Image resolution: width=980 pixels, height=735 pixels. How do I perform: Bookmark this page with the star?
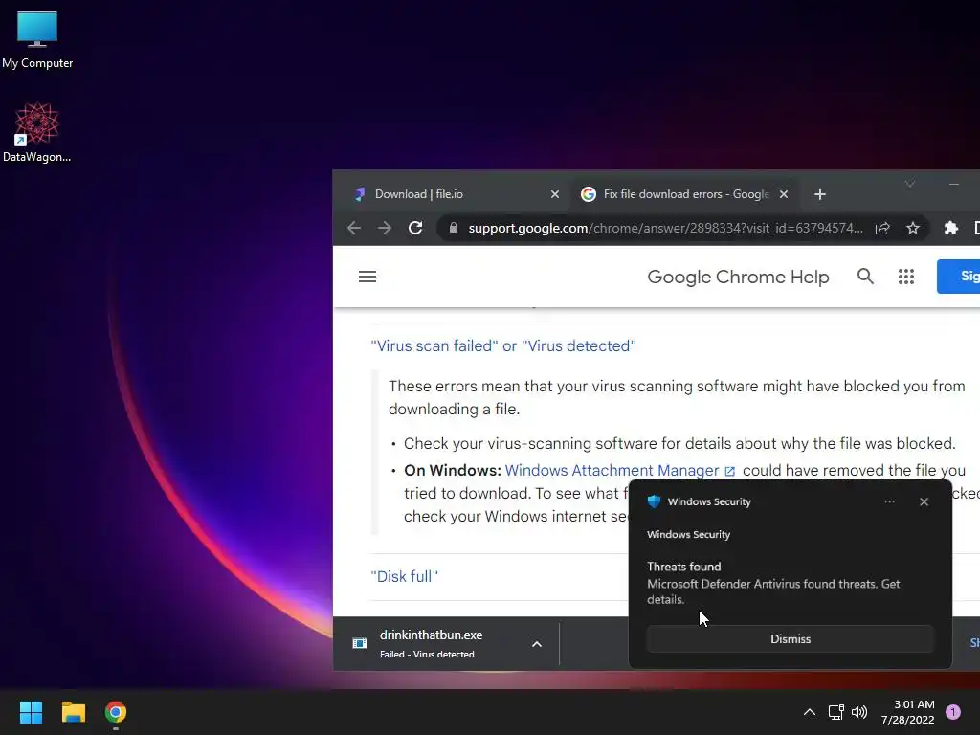tap(912, 228)
